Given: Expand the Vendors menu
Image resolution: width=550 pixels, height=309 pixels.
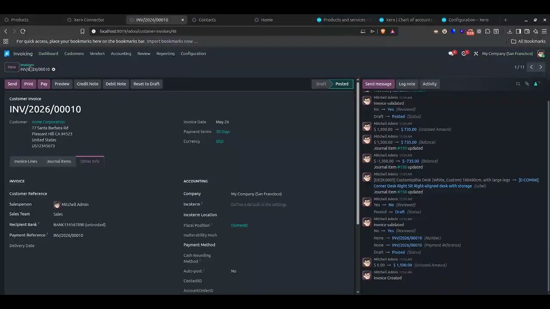Looking at the screenshot, I should 97,54.
